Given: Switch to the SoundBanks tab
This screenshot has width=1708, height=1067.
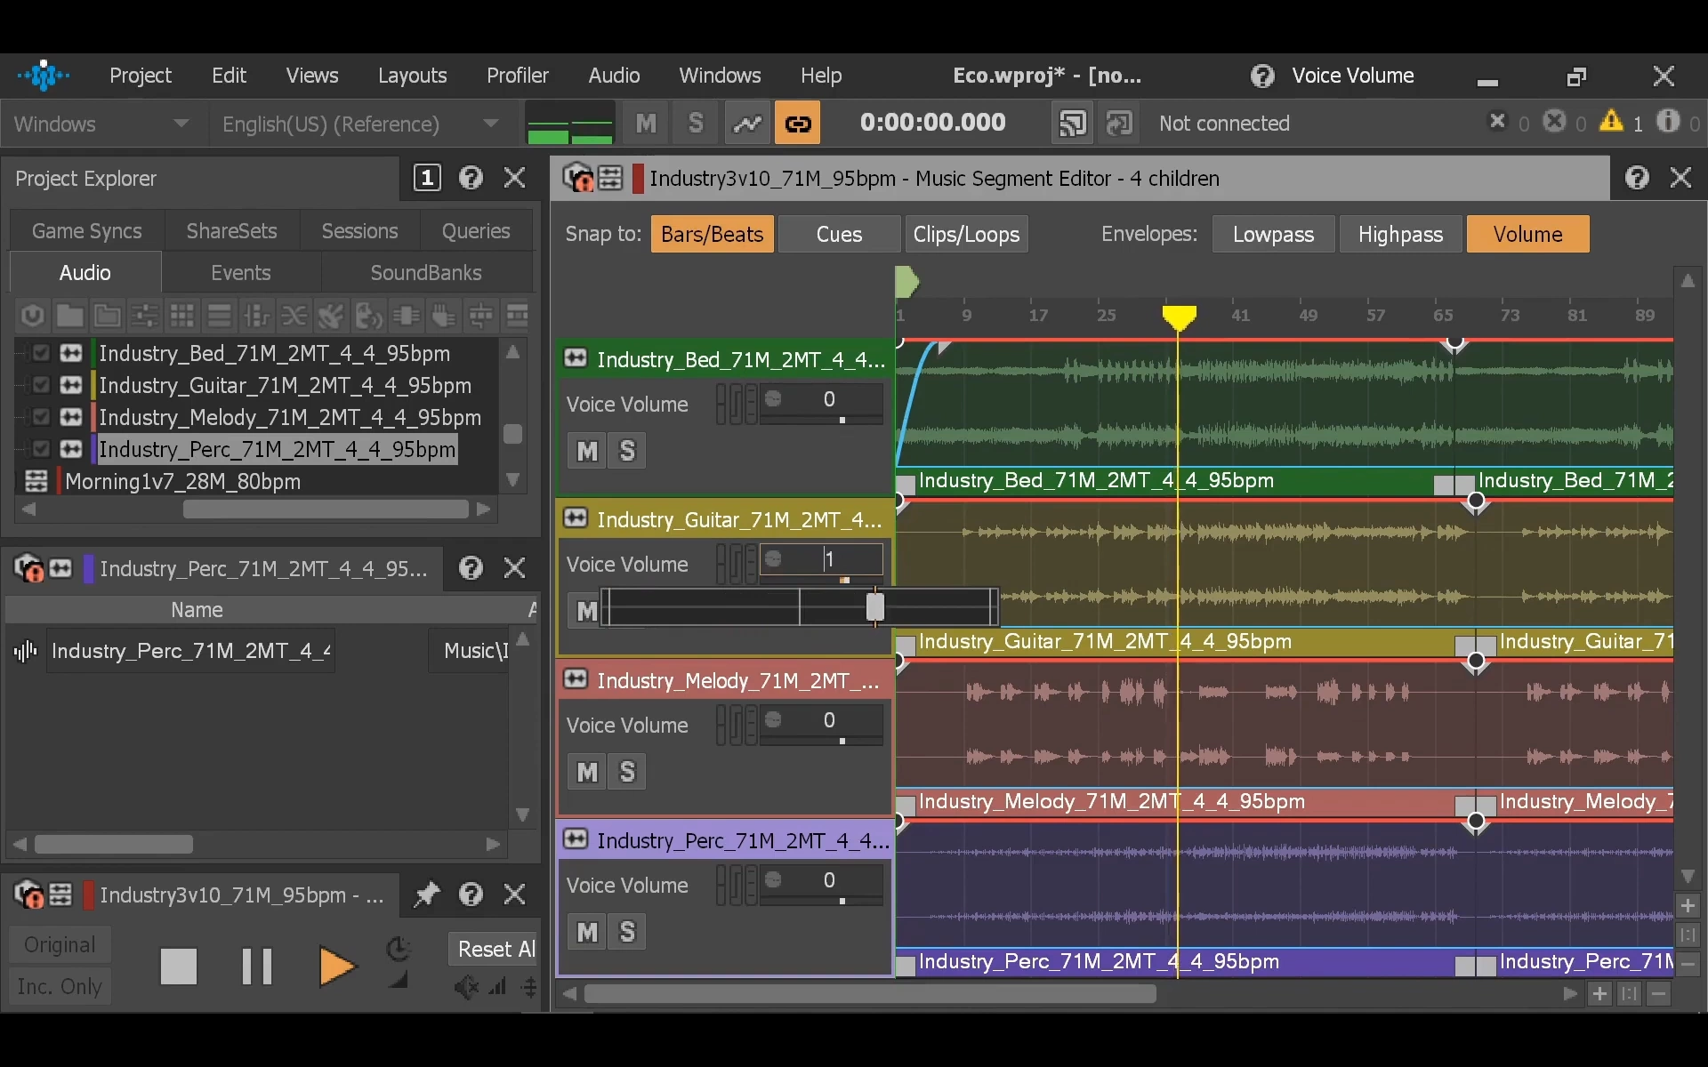Looking at the screenshot, I should [425, 273].
